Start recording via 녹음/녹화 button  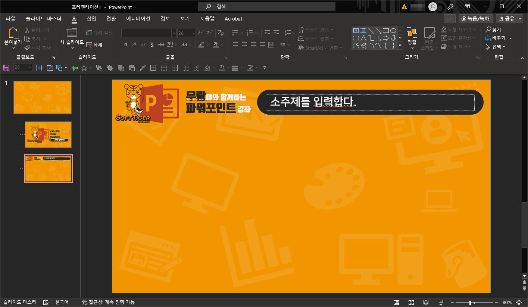475,18
